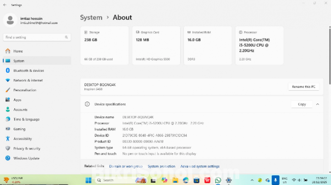Open Accessibility settings
Image resolution: width=331 pixels, height=185 pixels.
pyautogui.click(x=37, y=139)
